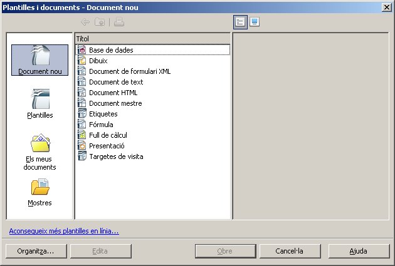395x266 pixels.
Task: Open Els meus documents folder
Action: [39, 145]
